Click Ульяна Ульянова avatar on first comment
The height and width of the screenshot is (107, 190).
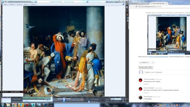140,80
